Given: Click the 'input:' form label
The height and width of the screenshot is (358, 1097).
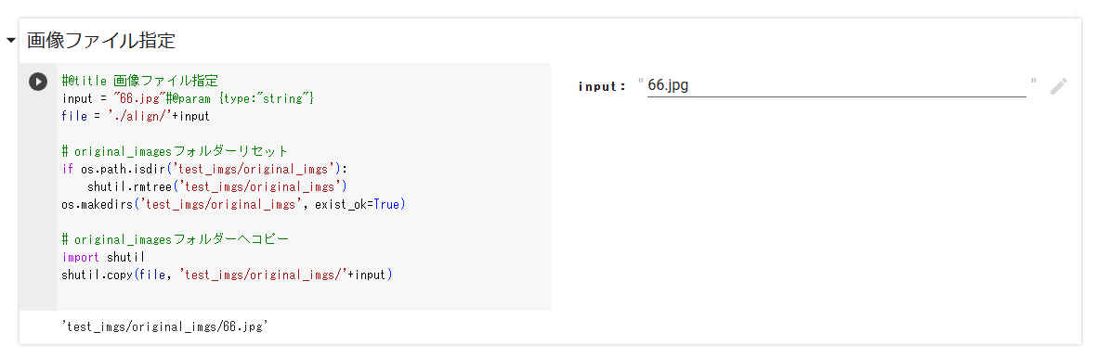Looking at the screenshot, I should coord(602,86).
